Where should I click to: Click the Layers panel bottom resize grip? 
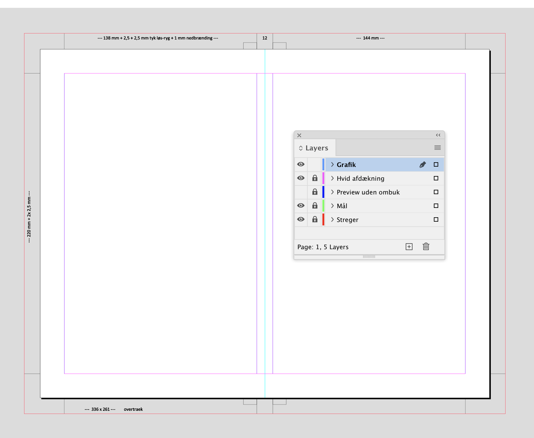pos(369,257)
